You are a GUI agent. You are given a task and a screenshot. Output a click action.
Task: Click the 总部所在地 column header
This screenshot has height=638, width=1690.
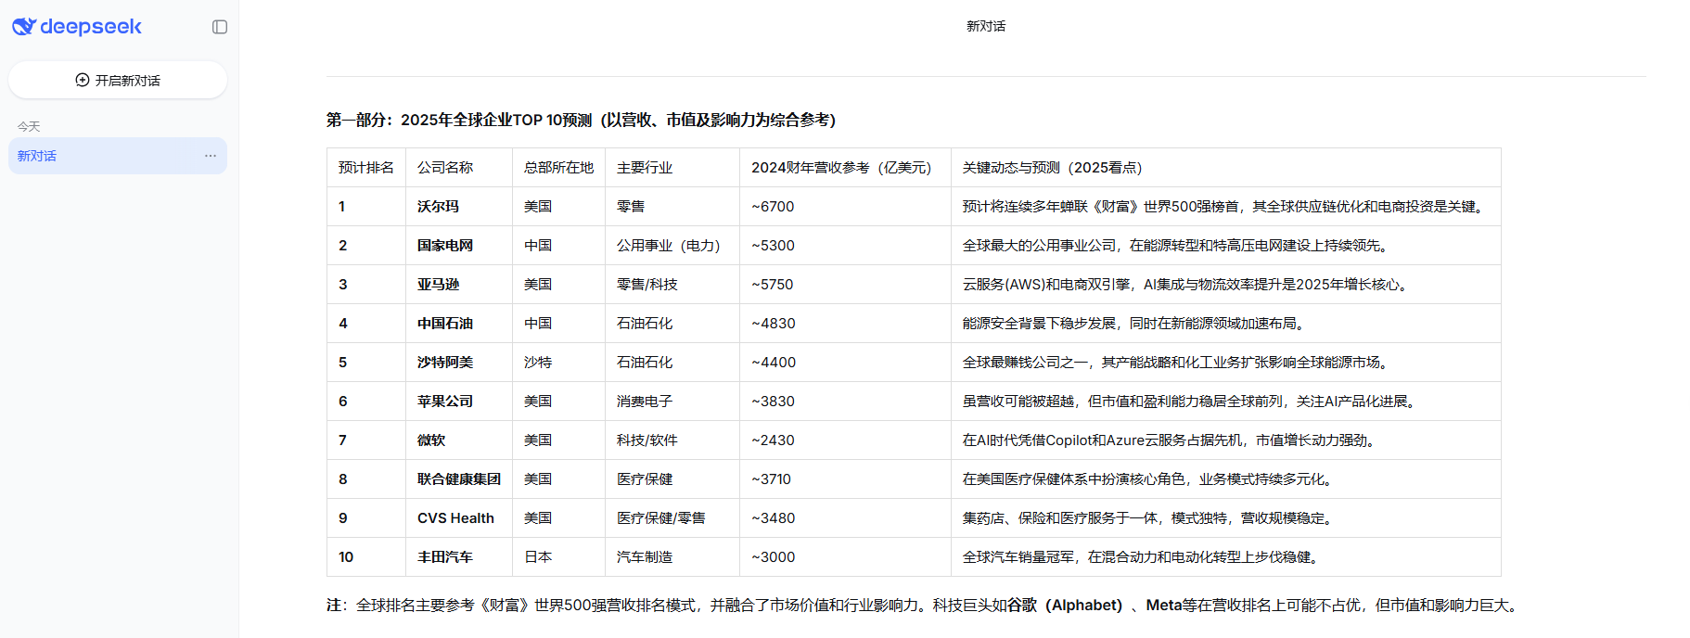558,168
